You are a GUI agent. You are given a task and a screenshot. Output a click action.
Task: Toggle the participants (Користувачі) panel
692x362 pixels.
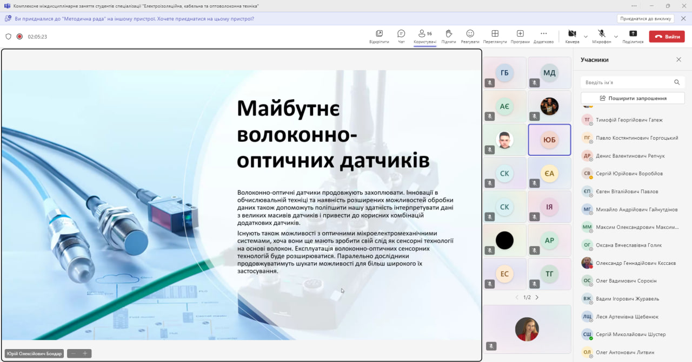(x=424, y=34)
